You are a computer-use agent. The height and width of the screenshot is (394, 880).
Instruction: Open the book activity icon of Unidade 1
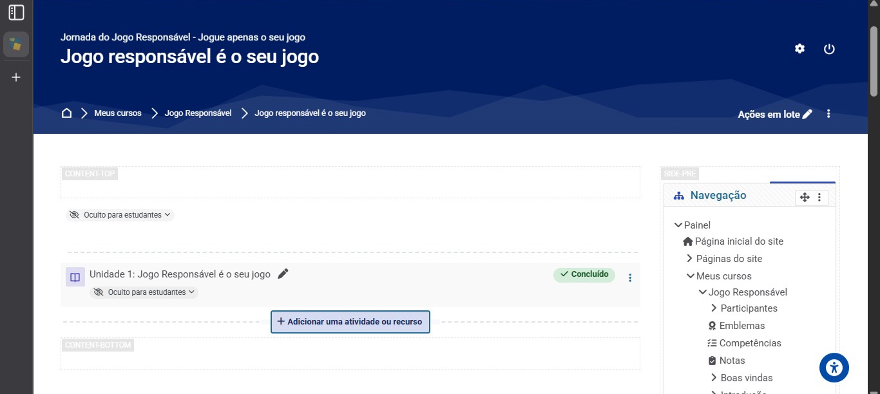(x=75, y=277)
